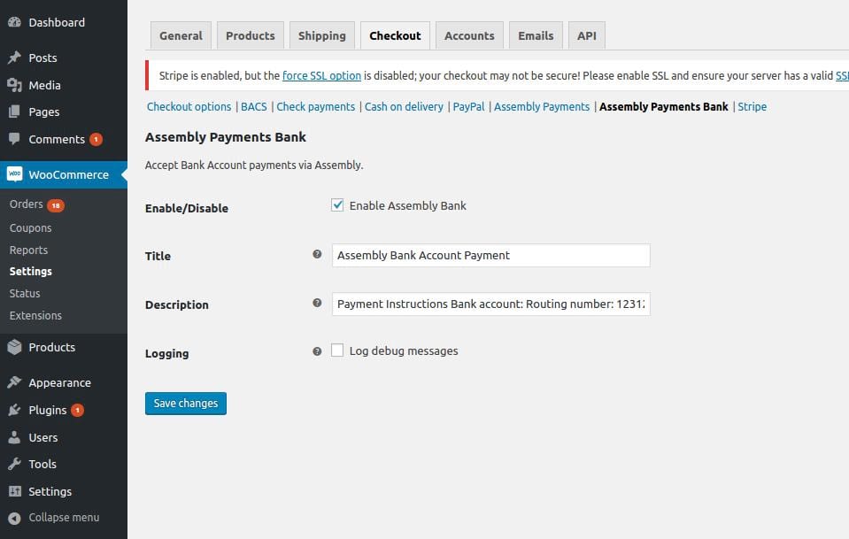The image size is (849, 539).
Task: Open the Emails settings tab
Action: coord(536,35)
